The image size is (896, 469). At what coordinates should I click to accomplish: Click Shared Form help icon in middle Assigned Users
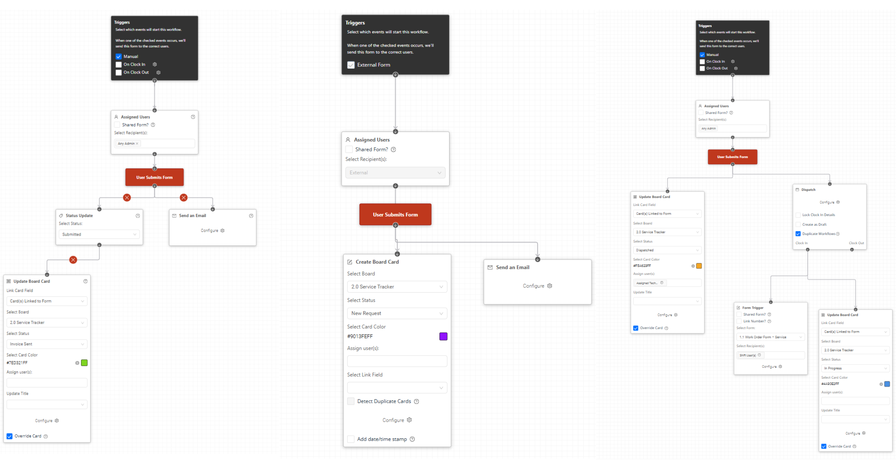[x=393, y=149]
